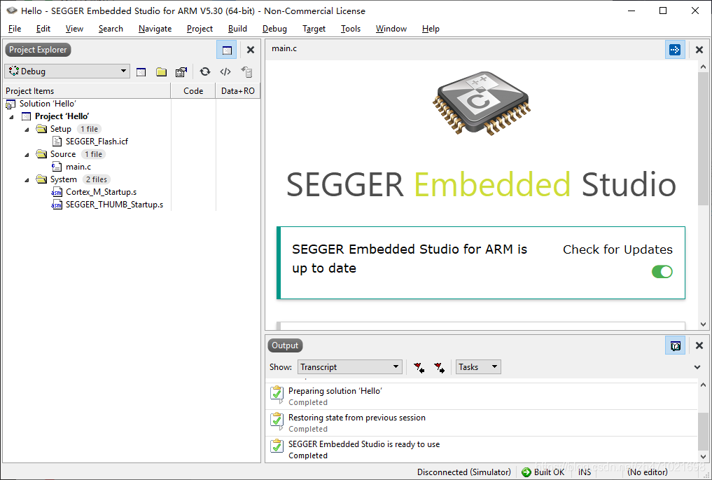Collapse the Source folder node
712x480 pixels.
point(27,155)
